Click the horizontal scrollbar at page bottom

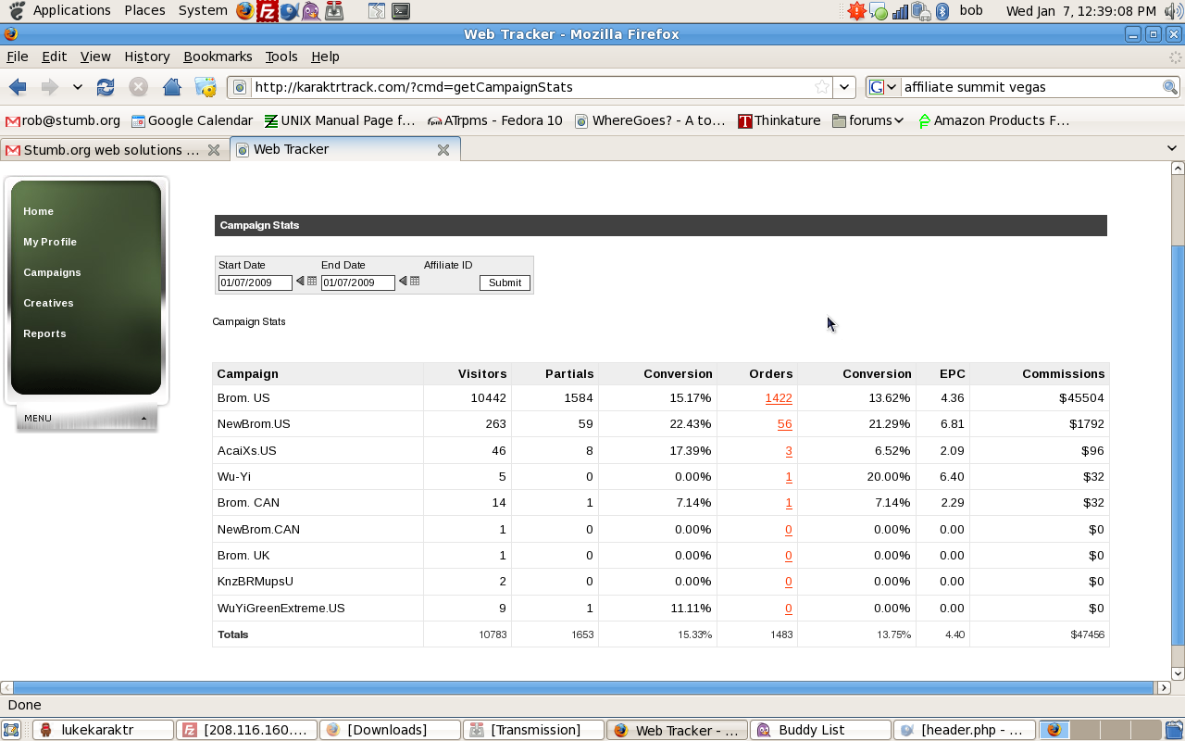point(583,688)
